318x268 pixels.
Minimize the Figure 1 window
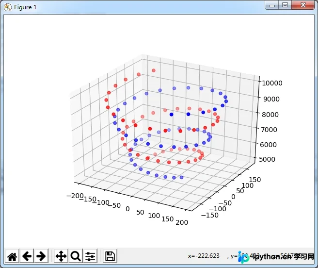click(x=272, y=5)
